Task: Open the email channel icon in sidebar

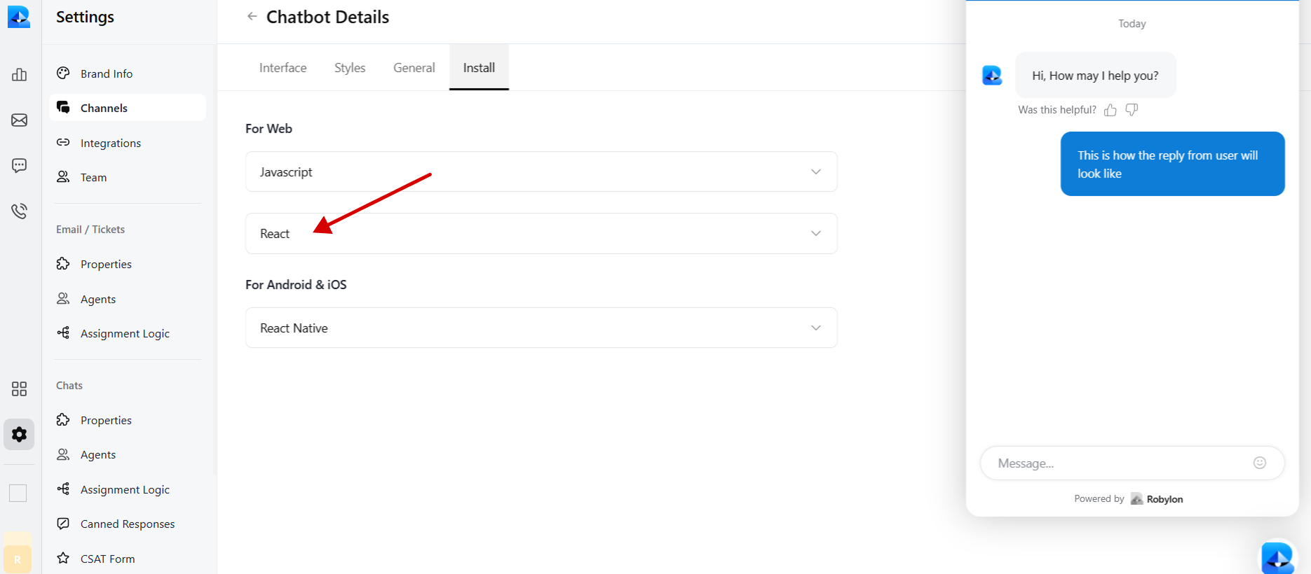Action: (19, 120)
